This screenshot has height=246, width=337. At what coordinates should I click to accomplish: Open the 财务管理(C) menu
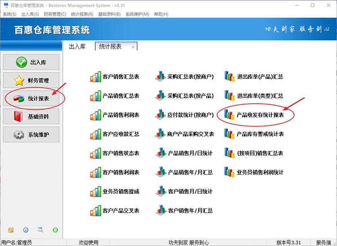[55, 14]
